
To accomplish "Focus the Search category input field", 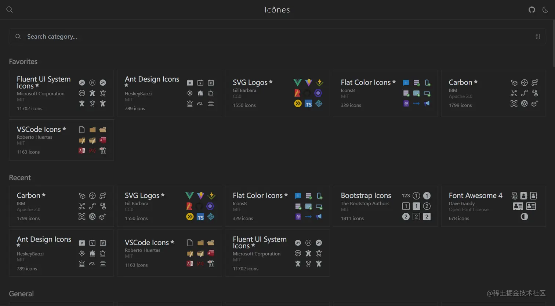I will pos(277,37).
